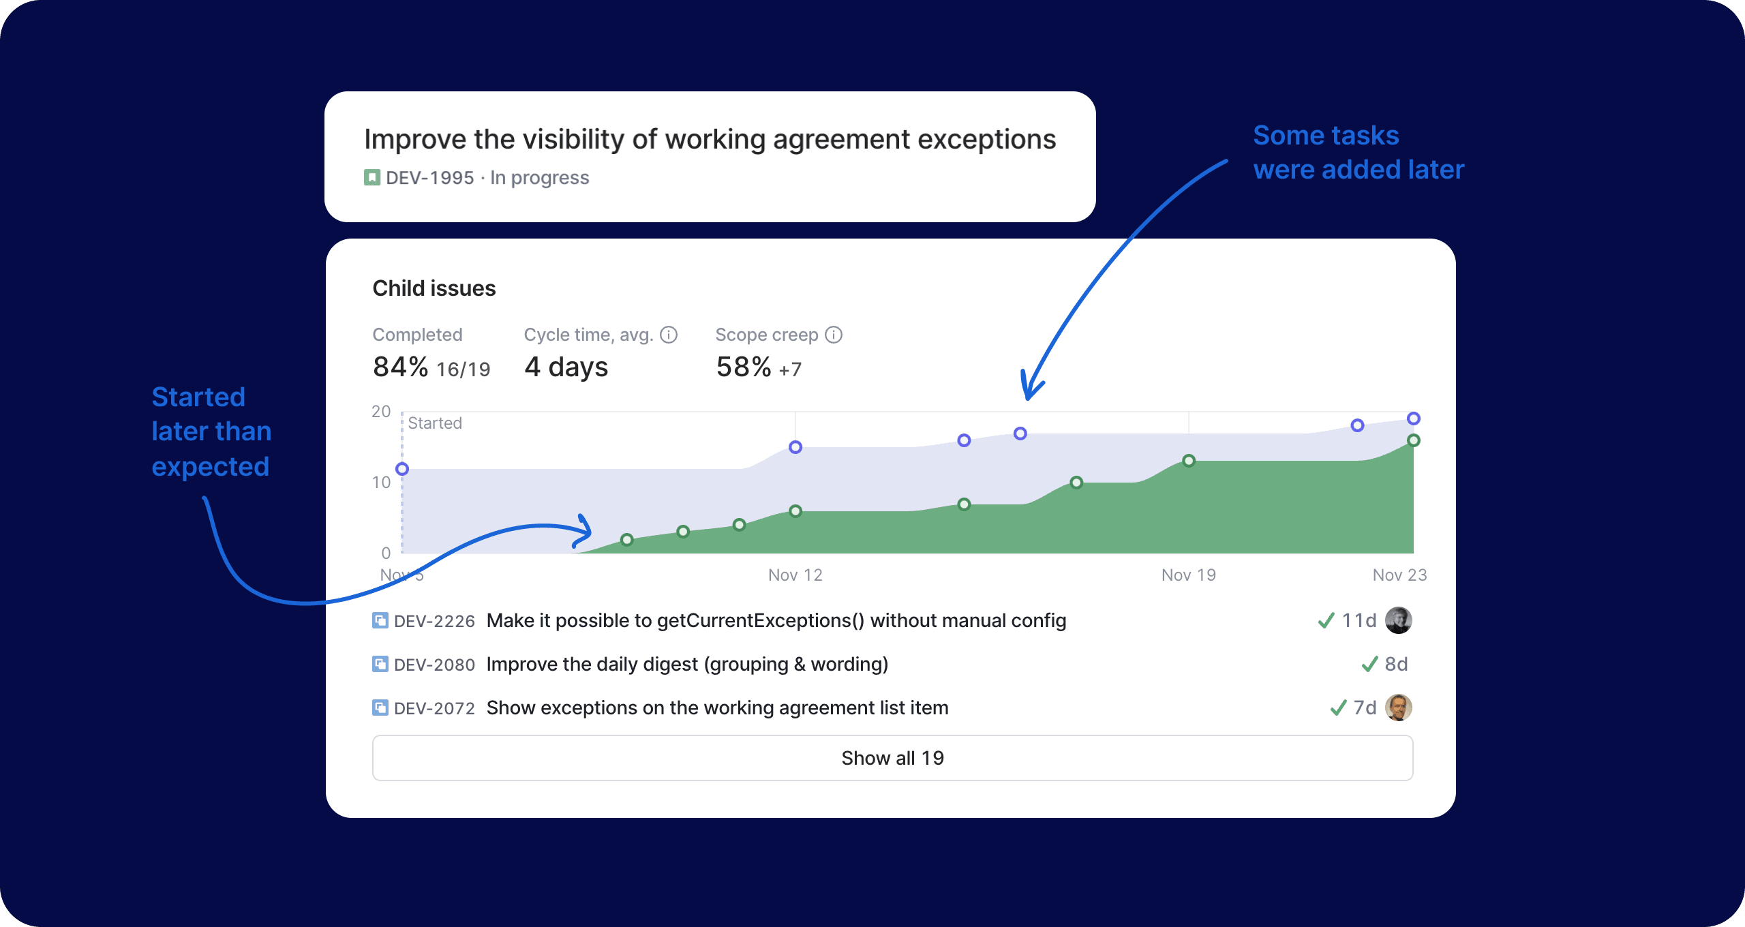Open the DEV-2072 issue link

(434, 708)
